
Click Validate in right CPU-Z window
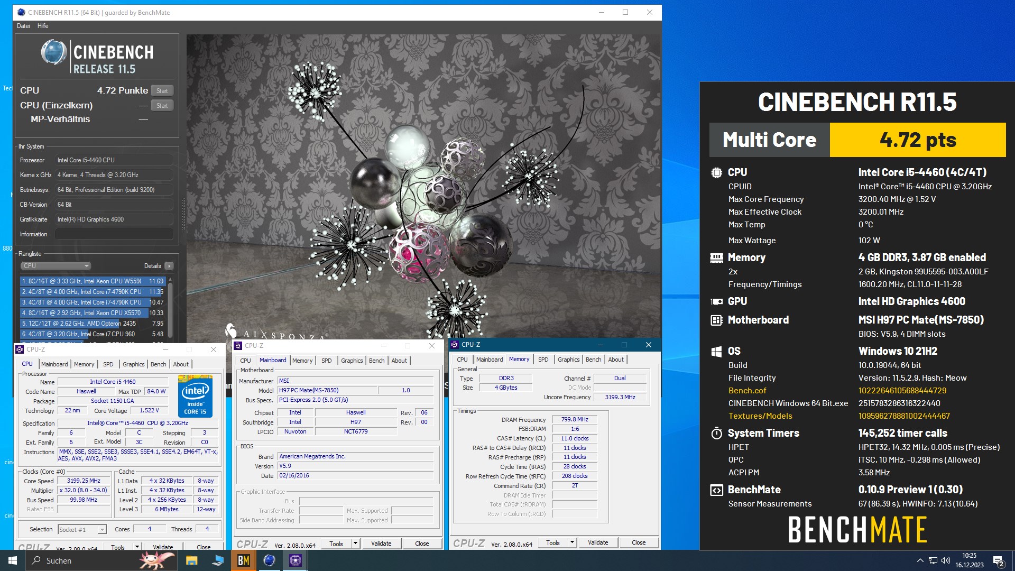pyautogui.click(x=598, y=542)
